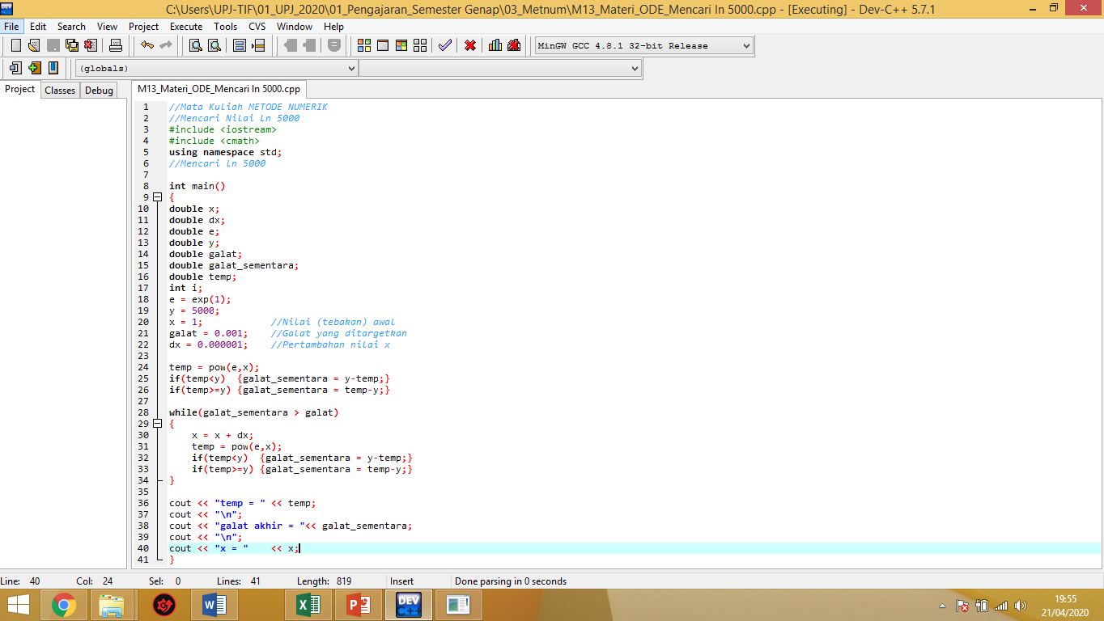Open the Window menu
Image resolution: width=1104 pixels, height=621 pixels.
tap(295, 27)
